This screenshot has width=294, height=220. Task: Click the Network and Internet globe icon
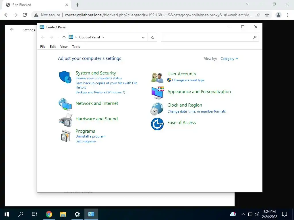pos(65,104)
